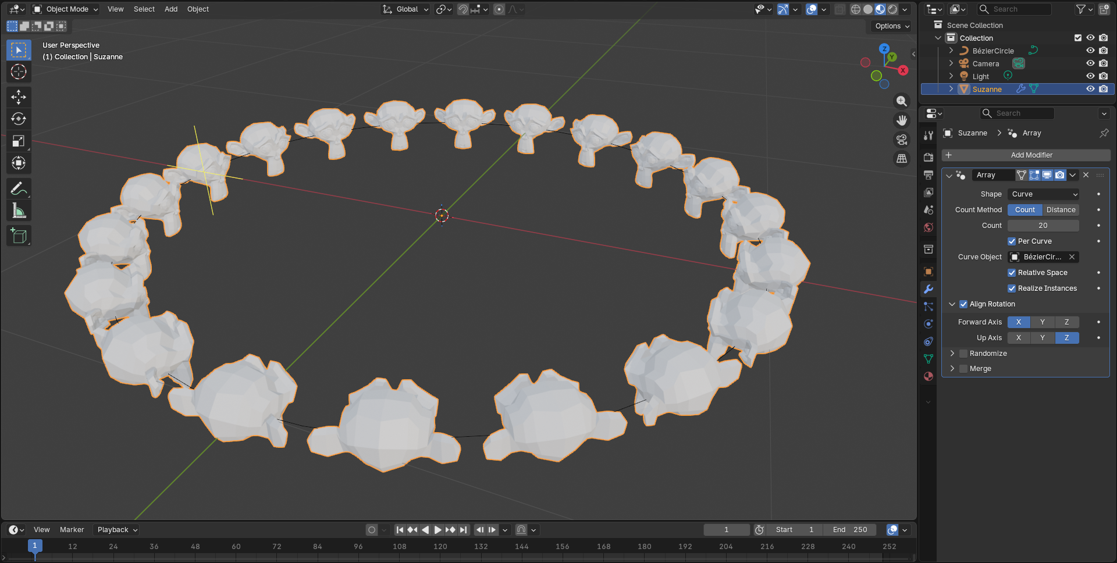Click the pan view hand icon
This screenshot has width=1117, height=563.
point(902,120)
